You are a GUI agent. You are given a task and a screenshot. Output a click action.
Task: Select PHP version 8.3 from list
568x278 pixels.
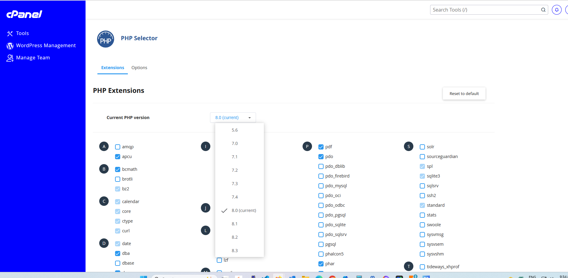tap(234, 251)
